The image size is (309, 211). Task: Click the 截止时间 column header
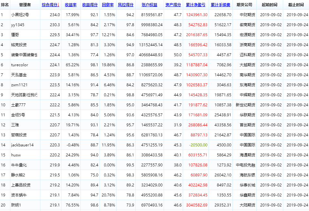pyautogui.click(x=296, y=5)
